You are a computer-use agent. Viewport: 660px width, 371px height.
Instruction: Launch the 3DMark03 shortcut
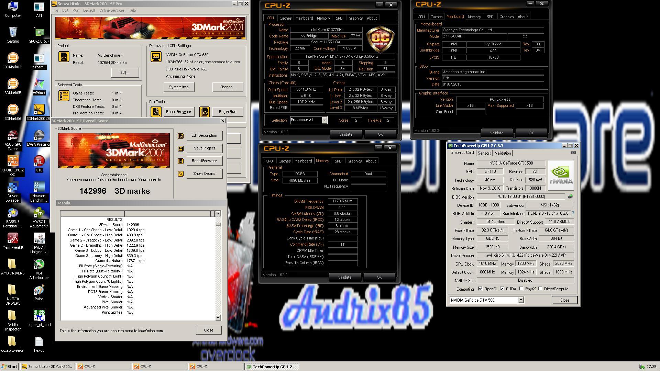coord(13,61)
